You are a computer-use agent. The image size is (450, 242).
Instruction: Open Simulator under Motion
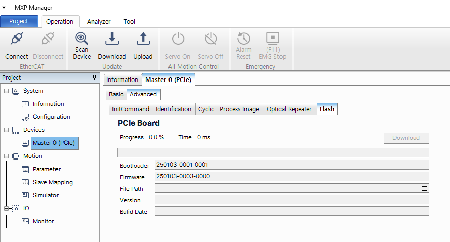(x=45, y=195)
